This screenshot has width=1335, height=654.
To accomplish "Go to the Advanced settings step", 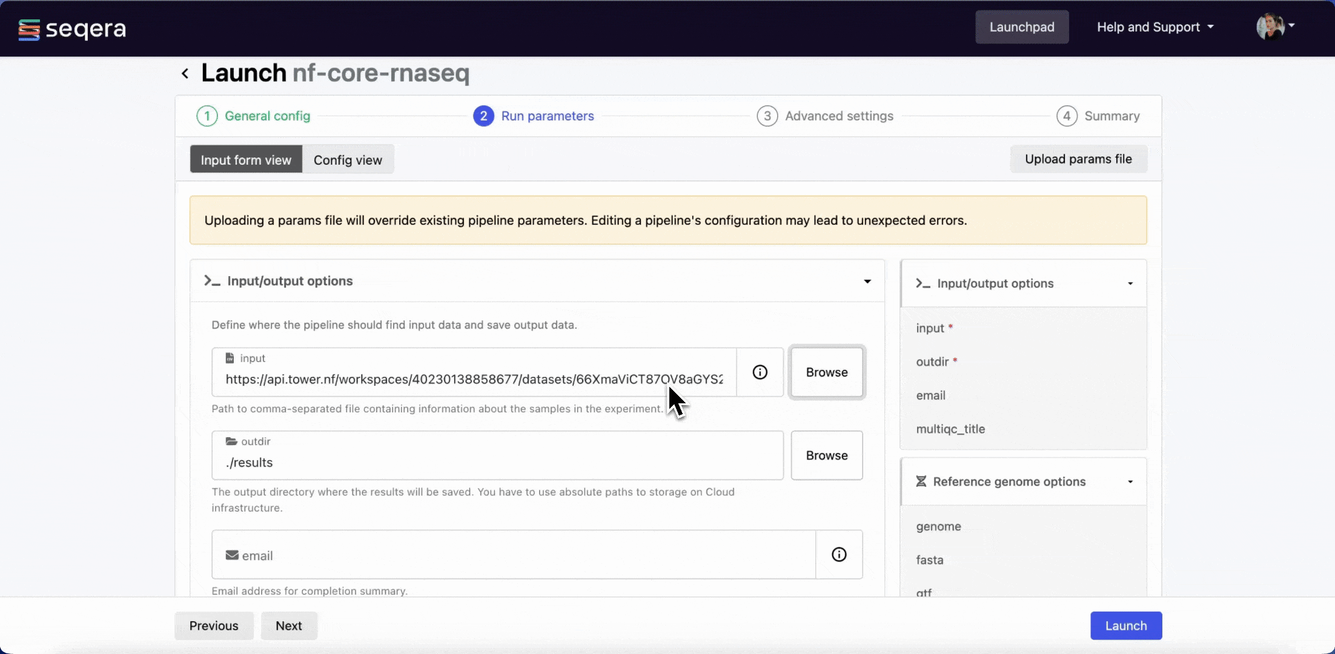I will 839,116.
